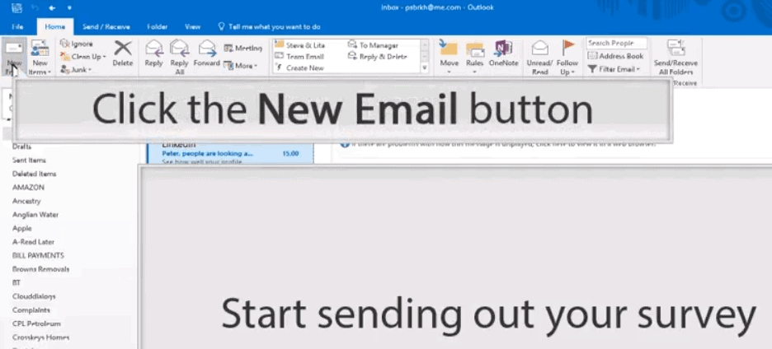Screen dimensions: 772x349
Task: Open the Folder ribbon tab
Action: click(158, 26)
